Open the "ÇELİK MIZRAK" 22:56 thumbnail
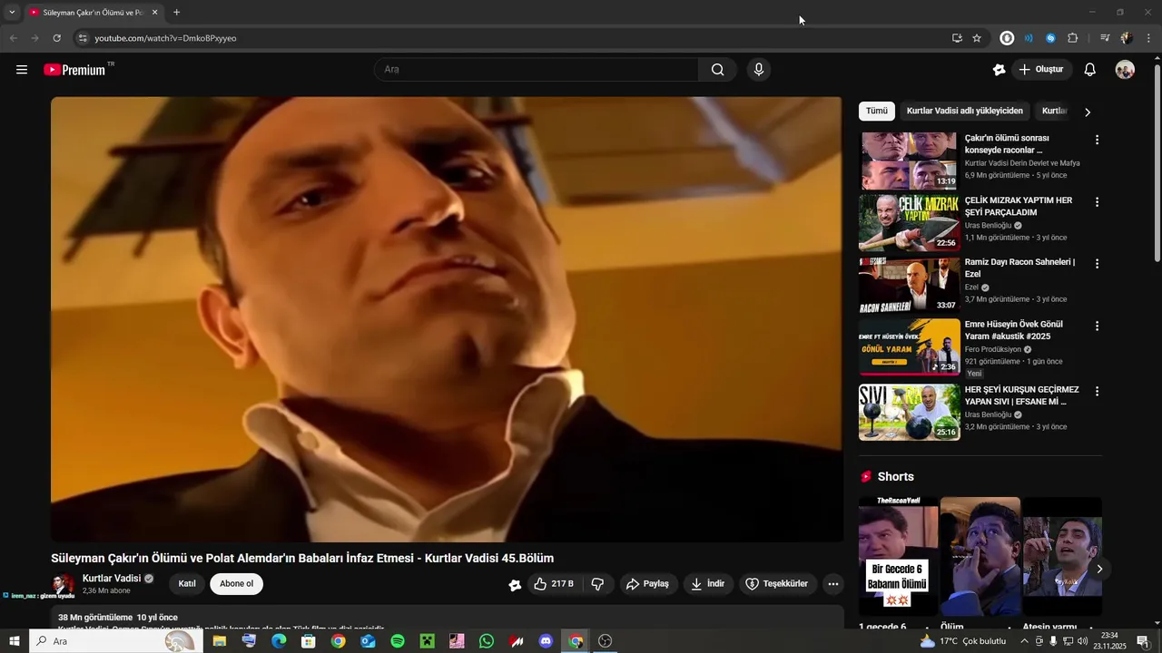The width and height of the screenshot is (1162, 653). click(909, 222)
